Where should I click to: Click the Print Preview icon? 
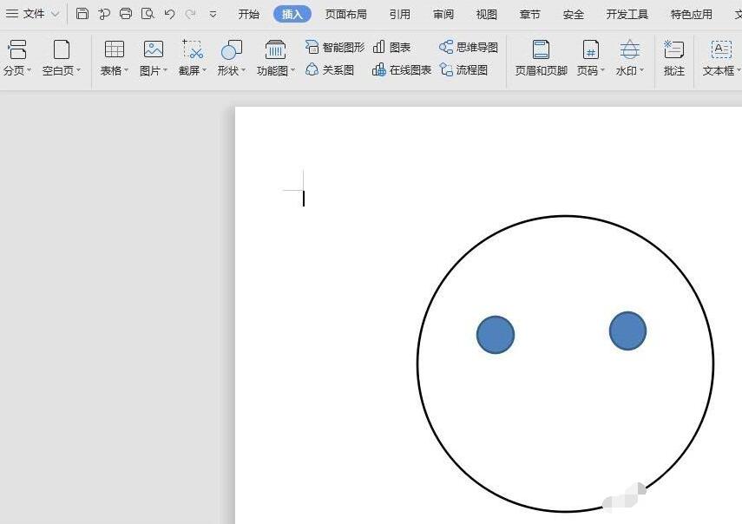[x=148, y=14]
